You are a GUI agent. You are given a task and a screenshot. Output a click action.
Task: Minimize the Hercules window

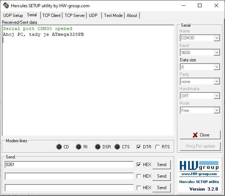(x=183, y=5)
